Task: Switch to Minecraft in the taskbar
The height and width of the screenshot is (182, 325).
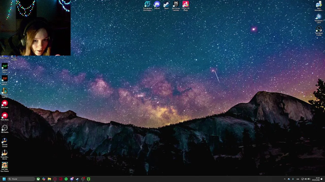Action: (88, 179)
